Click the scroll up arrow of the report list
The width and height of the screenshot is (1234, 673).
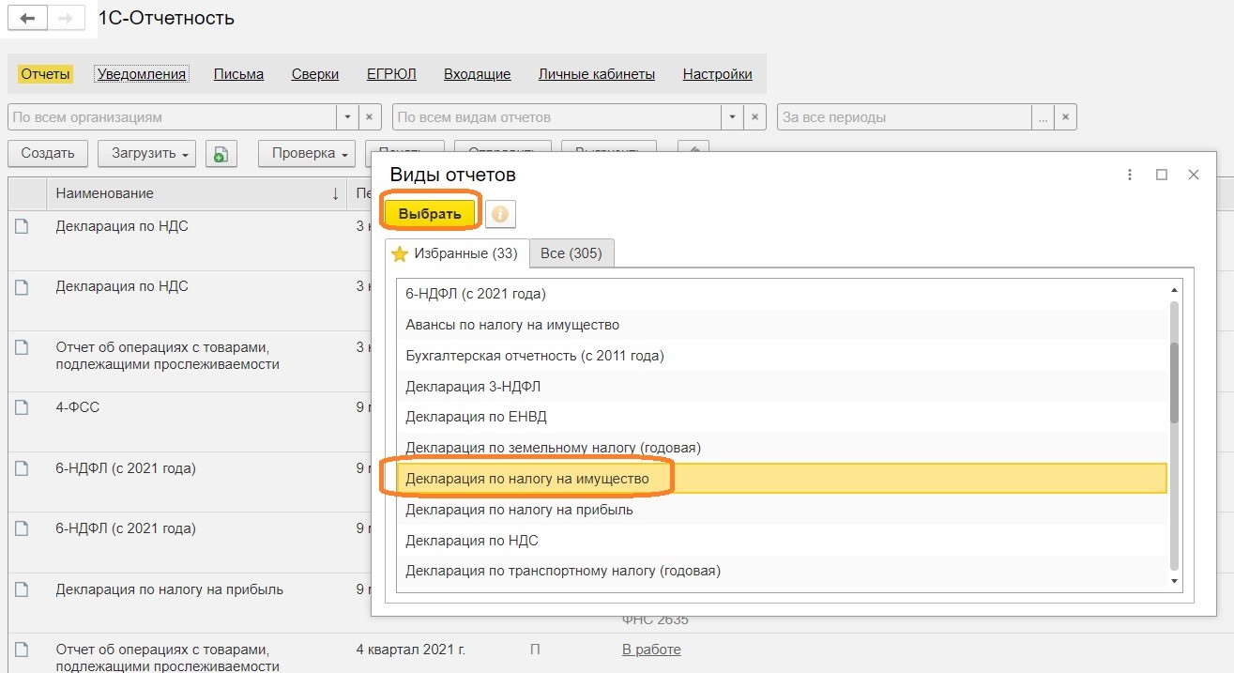[1173, 290]
